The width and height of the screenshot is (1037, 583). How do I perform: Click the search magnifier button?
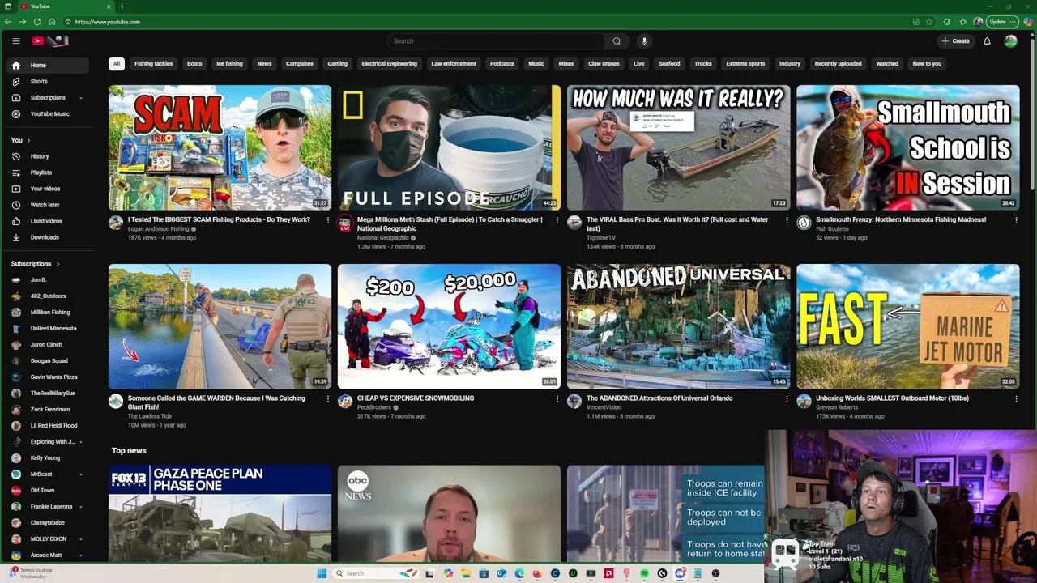[617, 41]
